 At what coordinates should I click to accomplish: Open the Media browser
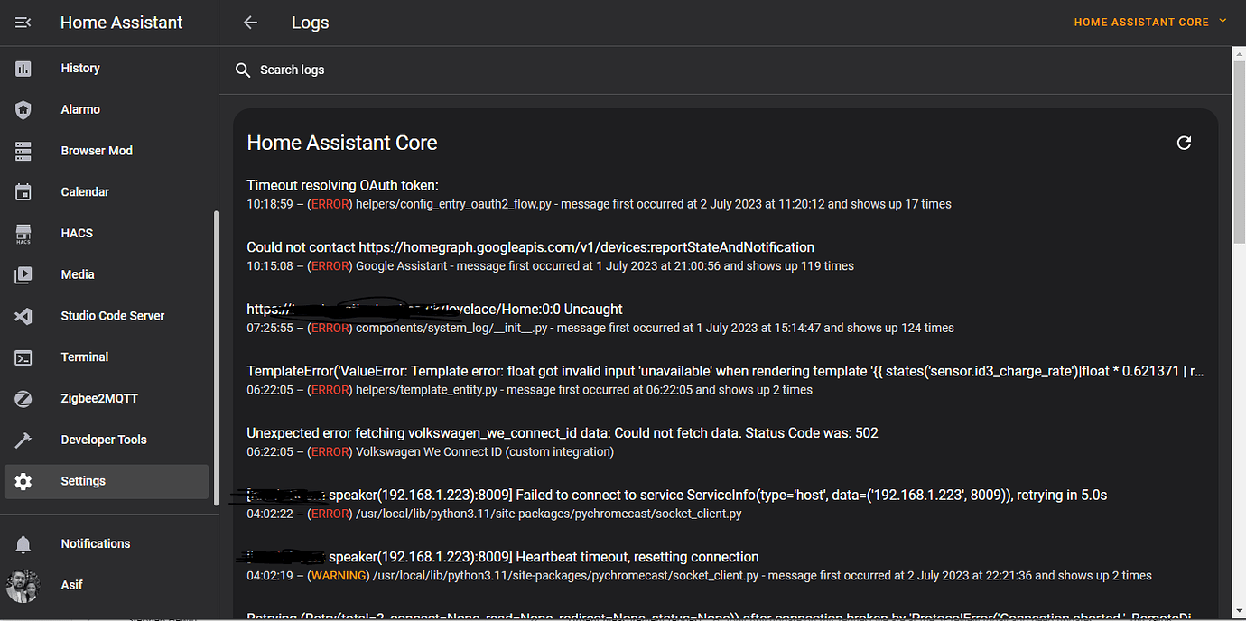point(78,274)
